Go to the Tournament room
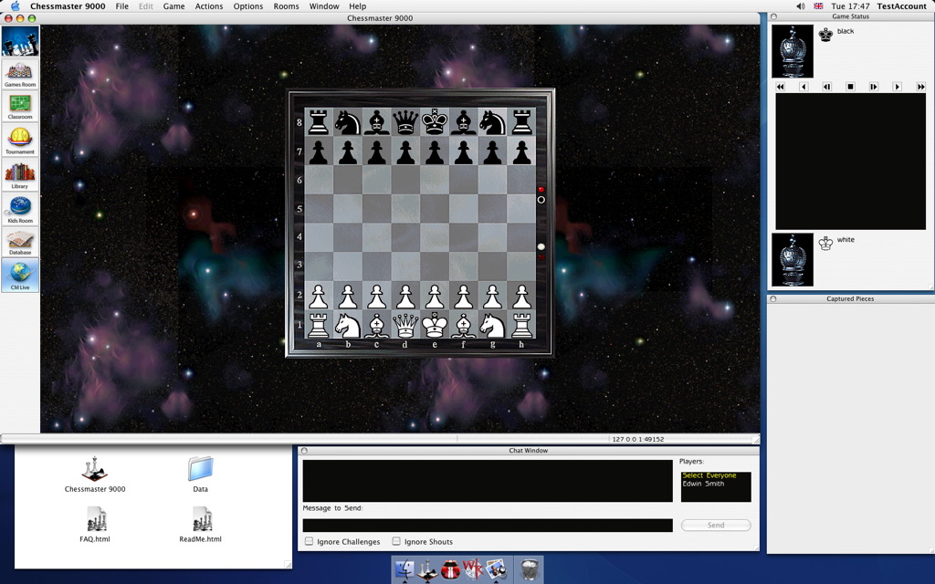The width and height of the screenshot is (935, 584). (x=20, y=140)
